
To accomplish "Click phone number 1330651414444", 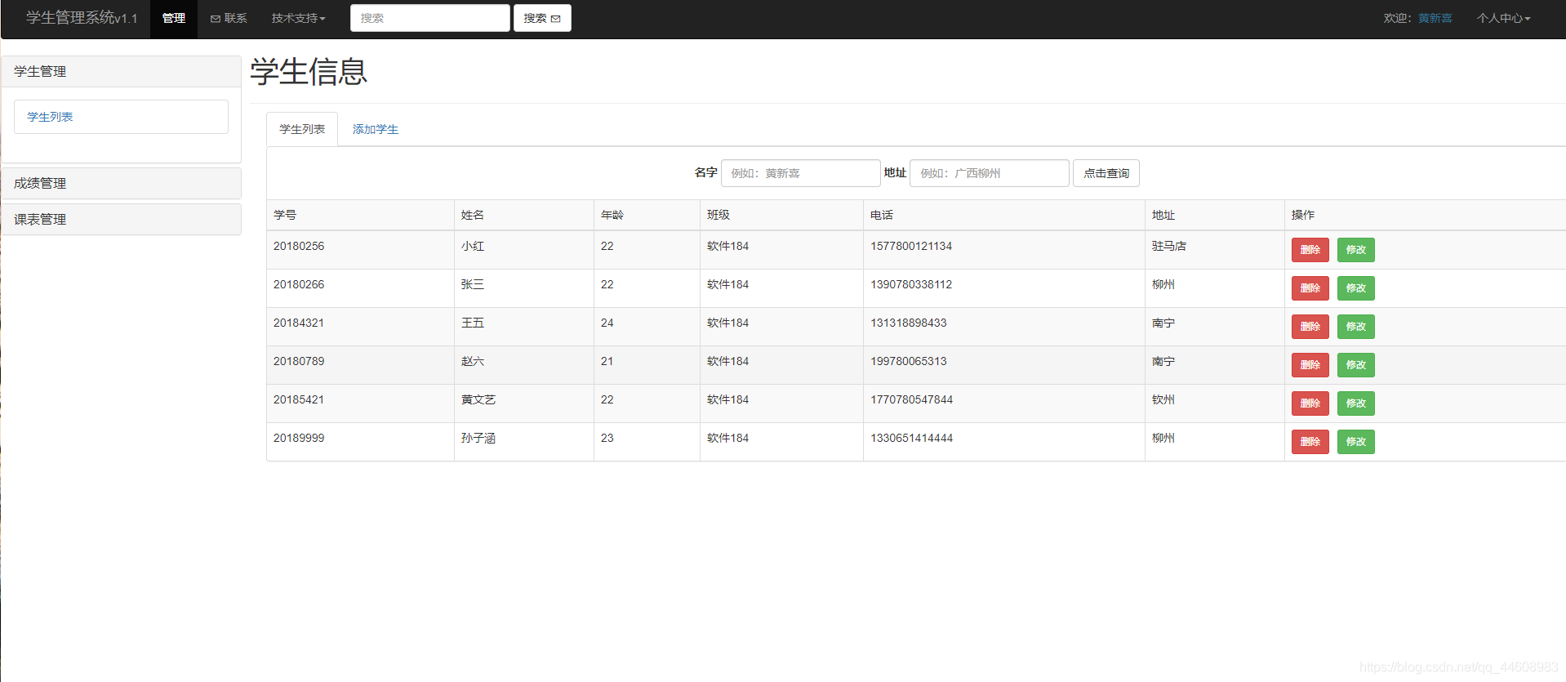I will coord(912,438).
